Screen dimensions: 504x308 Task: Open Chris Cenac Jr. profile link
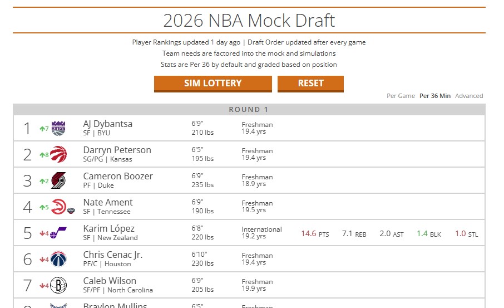point(113,255)
